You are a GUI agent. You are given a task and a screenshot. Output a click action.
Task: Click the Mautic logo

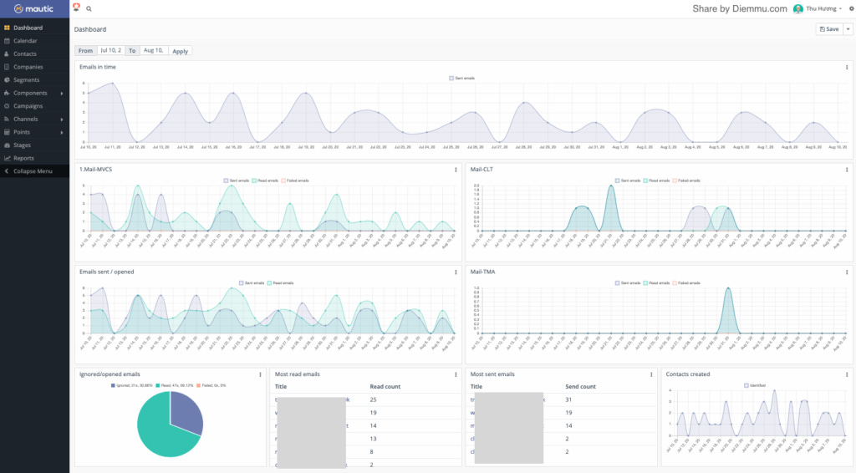[x=33, y=8]
